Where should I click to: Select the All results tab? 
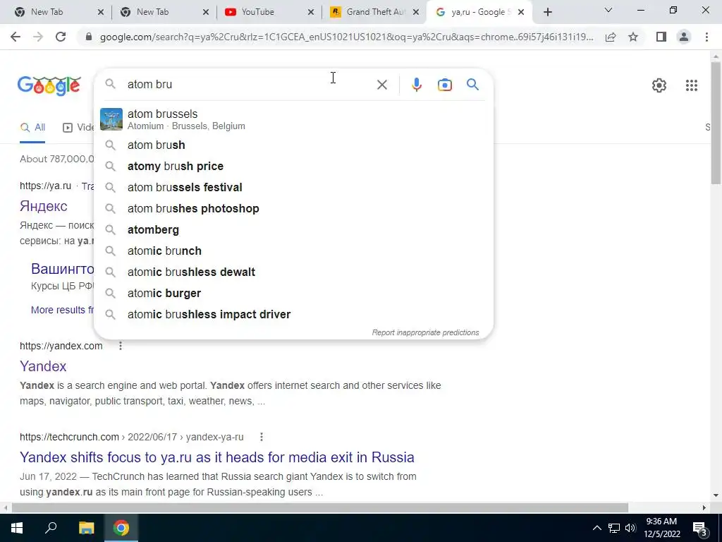click(x=32, y=128)
